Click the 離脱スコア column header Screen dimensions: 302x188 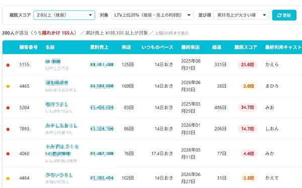point(246,47)
